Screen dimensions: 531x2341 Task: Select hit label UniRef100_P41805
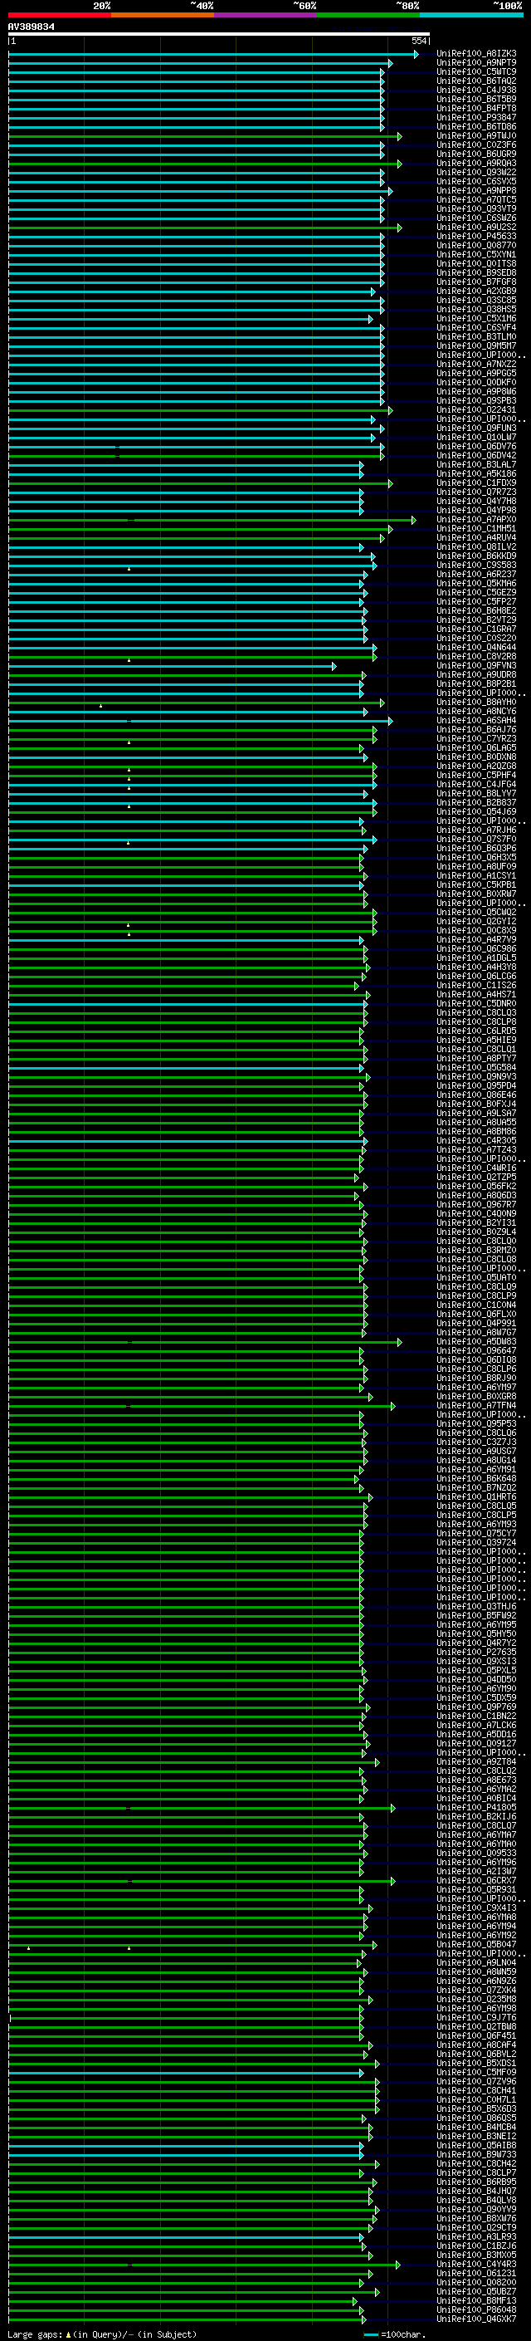click(x=476, y=1809)
